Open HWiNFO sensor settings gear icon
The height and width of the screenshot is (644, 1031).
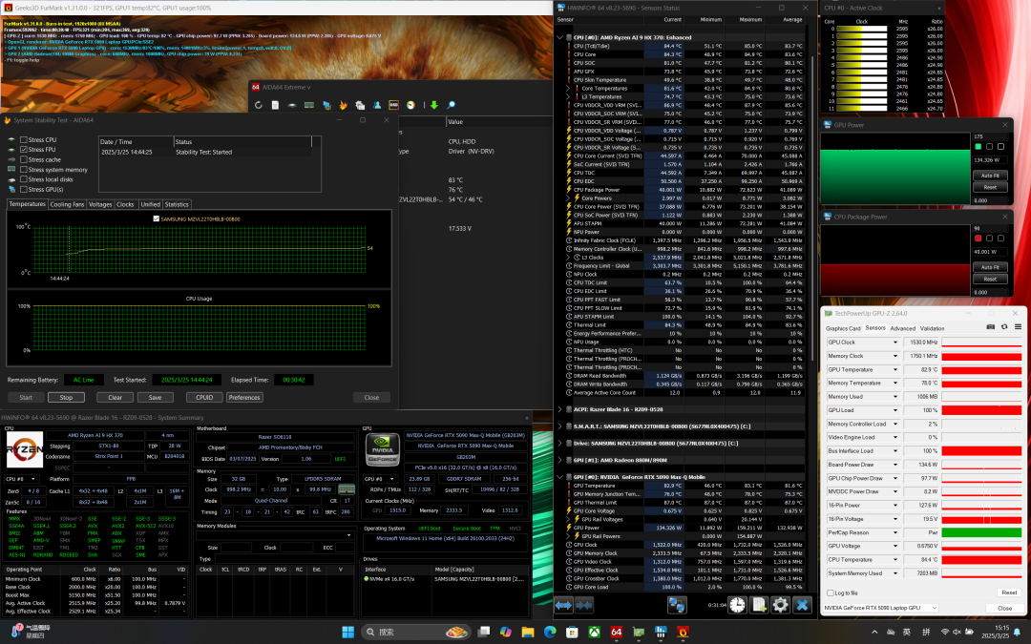(x=781, y=605)
